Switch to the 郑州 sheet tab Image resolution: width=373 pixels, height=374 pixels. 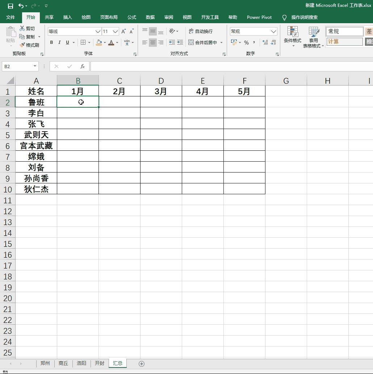coord(45,363)
